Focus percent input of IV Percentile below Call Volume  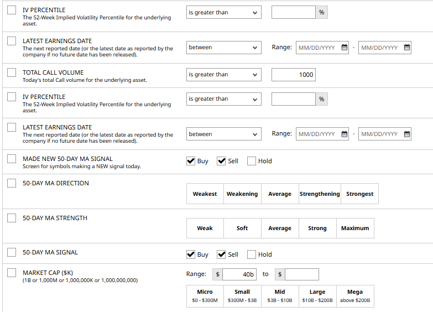[x=294, y=99]
